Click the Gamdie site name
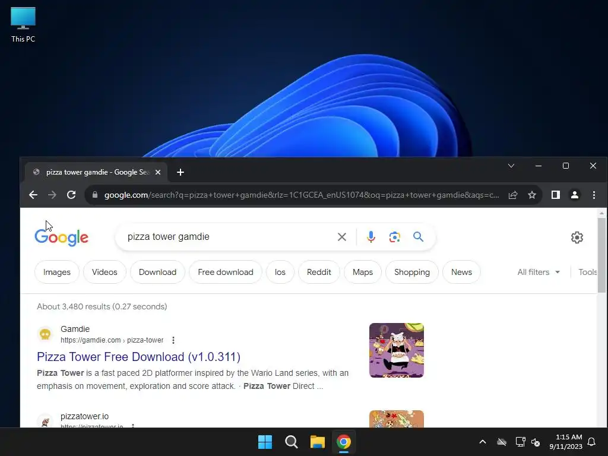Image resolution: width=608 pixels, height=456 pixels. click(x=75, y=329)
